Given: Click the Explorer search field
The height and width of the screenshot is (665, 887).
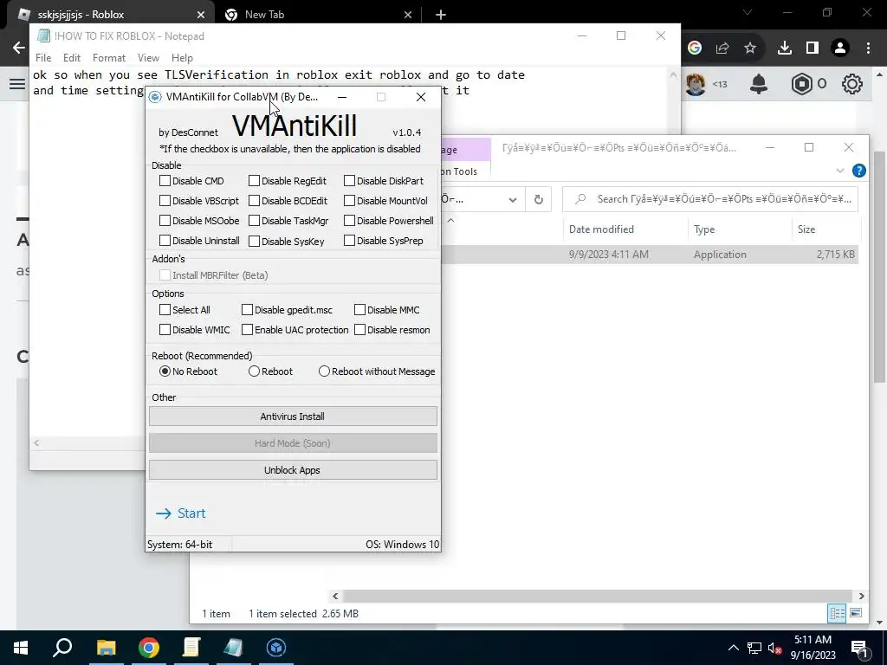Looking at the screenshot, I should pos(710,199).
